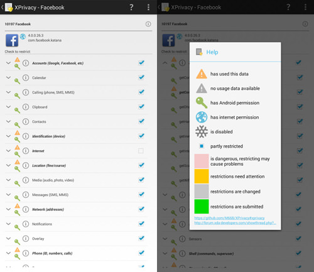Expand the Notifications category chevron

pyautogui.click(x=8, y=224)
